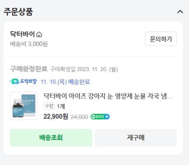Viewport: 189px width, 165px height.
Task: Click the store home icon beside 닥터바이
Action: click(x=39, y=34)
